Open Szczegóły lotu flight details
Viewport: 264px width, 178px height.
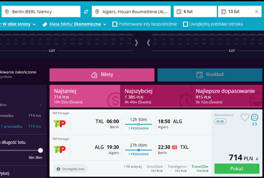click(71, 169)
